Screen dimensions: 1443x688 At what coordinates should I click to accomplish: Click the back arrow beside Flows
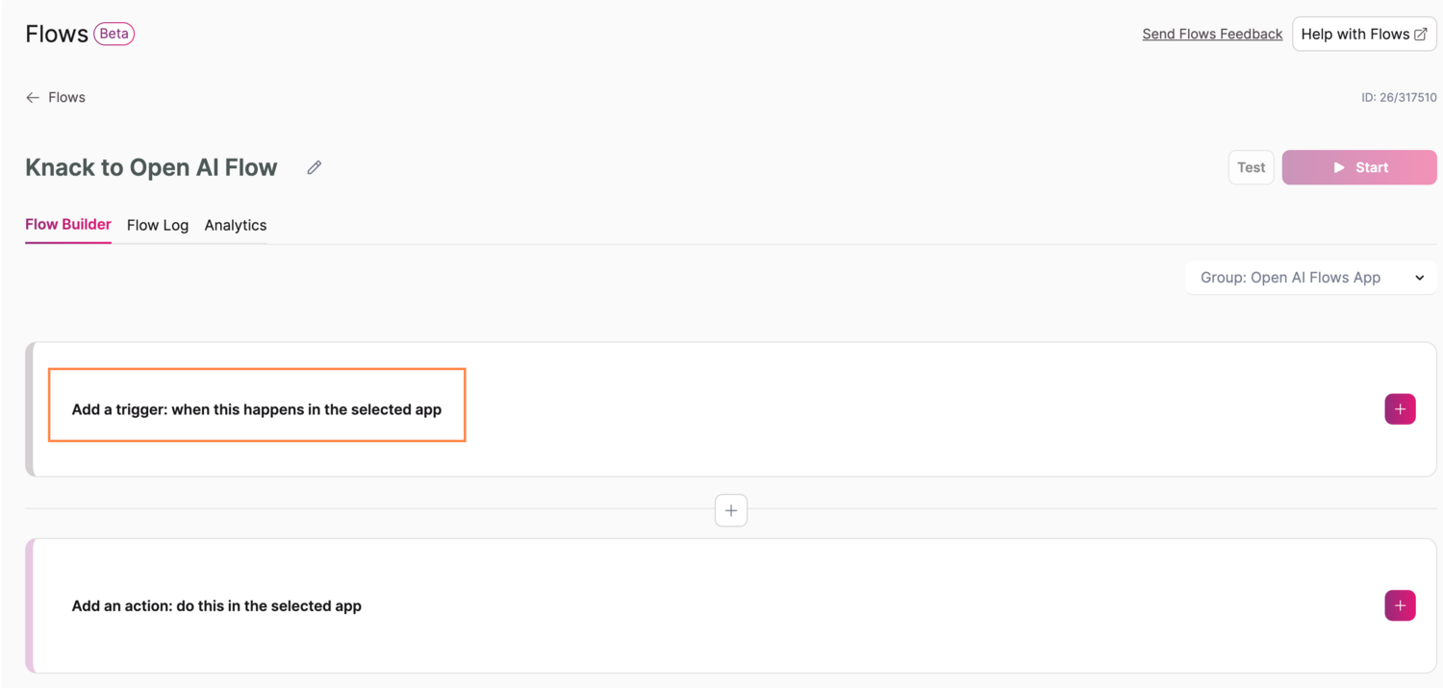tap(33, 98)
